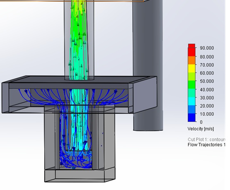The width and height of the screenshot is (230, 190).
Task: Click the 20.000 legend tick label
Action: click(x=207, y=106)
